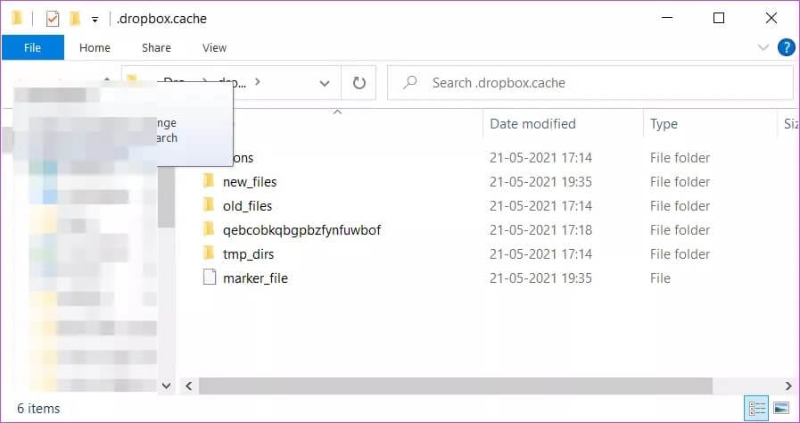Viewport: 800px width, 423px height.
Task: Click the horizontal scrollbar right arrow
Action: [x=788, y=386]
